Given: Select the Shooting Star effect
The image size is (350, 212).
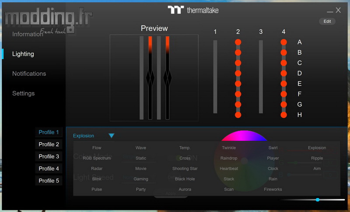Looking at the screenshot, I should 185,169.
